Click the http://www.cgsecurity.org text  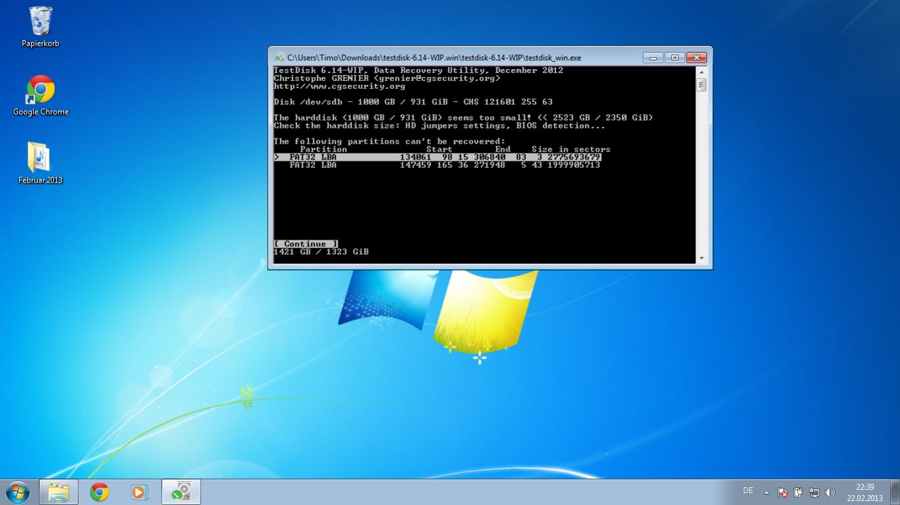click(x=340, y=86)
